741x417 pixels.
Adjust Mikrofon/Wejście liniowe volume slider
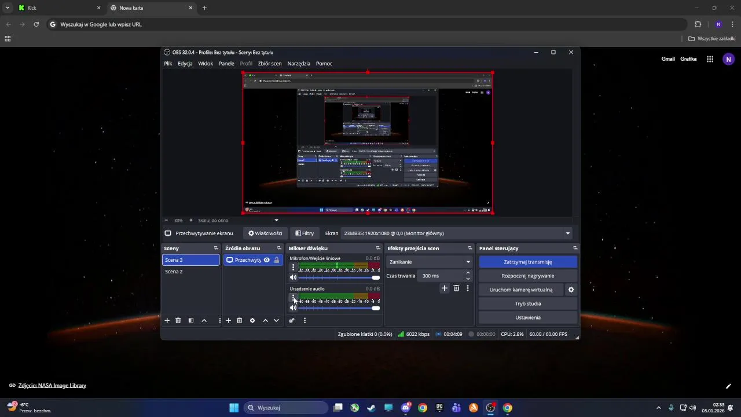tap(339, 277)
